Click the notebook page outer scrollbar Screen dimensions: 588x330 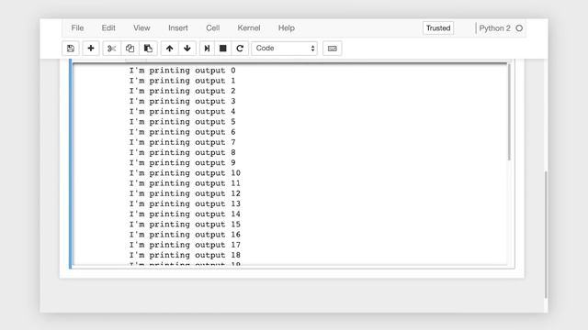pos(546,235)
